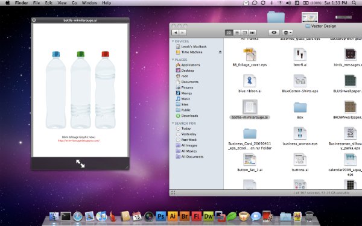The image size is (362, 226).
Task: Open the Action gear dropdown
Action: pyautogui.click(x=287, y=33)
